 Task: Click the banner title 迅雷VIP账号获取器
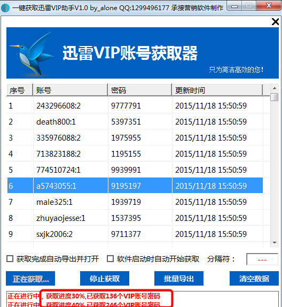130,53
